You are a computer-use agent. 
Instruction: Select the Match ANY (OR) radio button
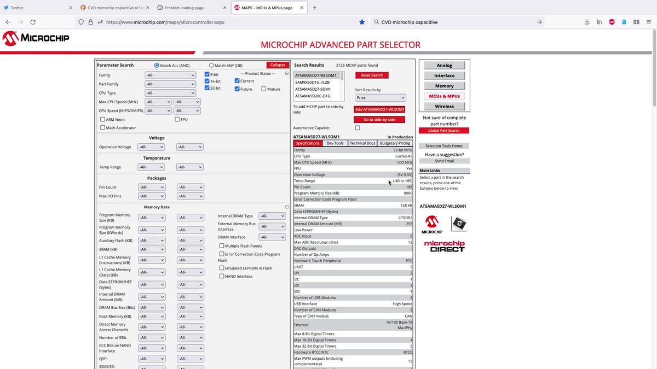click(211, 65)
